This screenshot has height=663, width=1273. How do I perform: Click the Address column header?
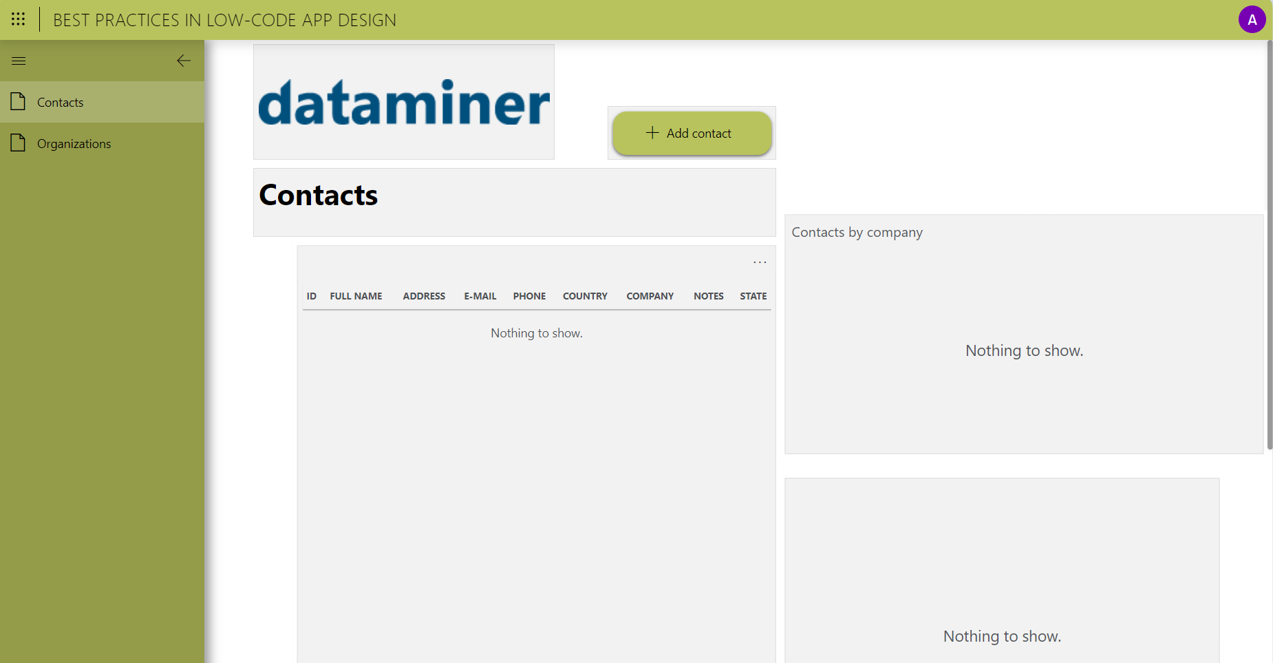(424, 296)
